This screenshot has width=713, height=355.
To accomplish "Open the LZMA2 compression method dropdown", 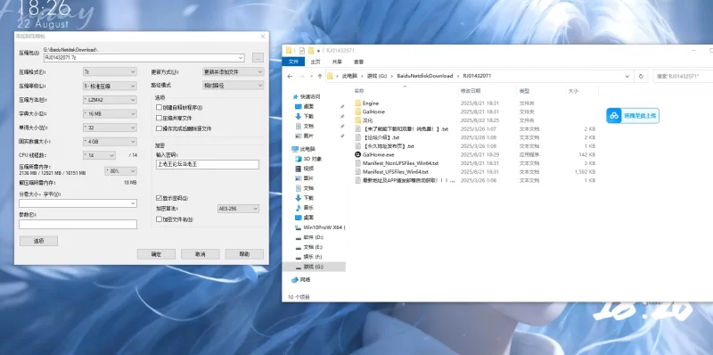I will [110, 100].
